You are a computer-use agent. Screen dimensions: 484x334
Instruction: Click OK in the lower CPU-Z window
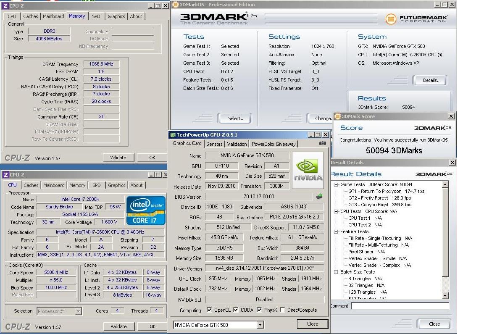pyautogui.click(x=153, y=326)
